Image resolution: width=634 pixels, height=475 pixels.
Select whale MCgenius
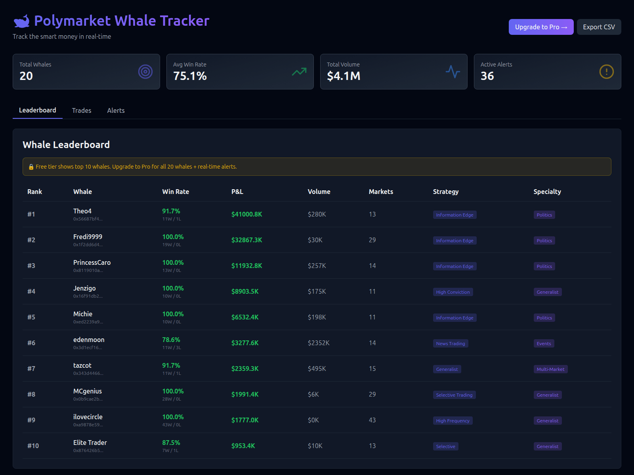[x=88, y=391]
